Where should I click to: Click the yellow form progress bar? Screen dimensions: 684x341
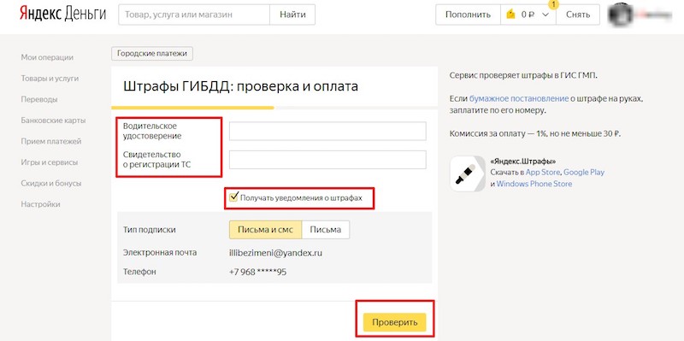(192, 108)
